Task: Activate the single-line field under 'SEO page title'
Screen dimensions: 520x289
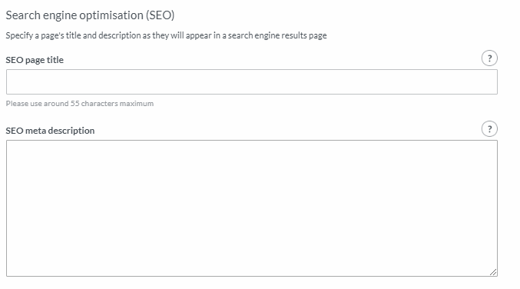Action: pos(252,82)
